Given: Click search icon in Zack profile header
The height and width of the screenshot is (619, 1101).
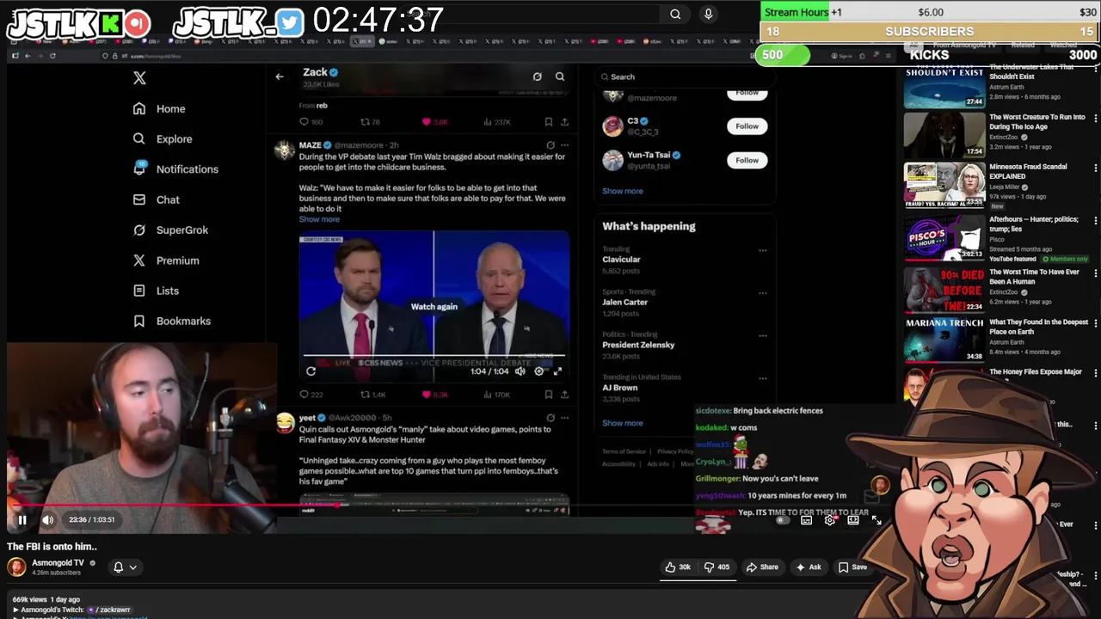Looking at the screenshot, I should pyautogui.click(x=560, y=77).
